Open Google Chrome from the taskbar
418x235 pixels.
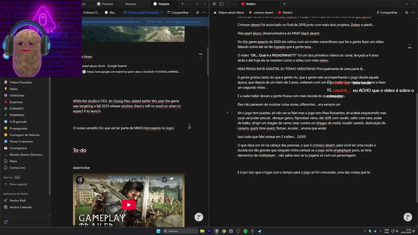224,231
